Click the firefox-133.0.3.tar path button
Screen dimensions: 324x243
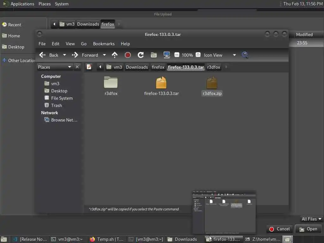186,67
